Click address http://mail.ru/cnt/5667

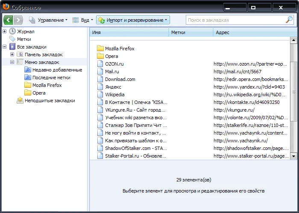click(237, 72)
